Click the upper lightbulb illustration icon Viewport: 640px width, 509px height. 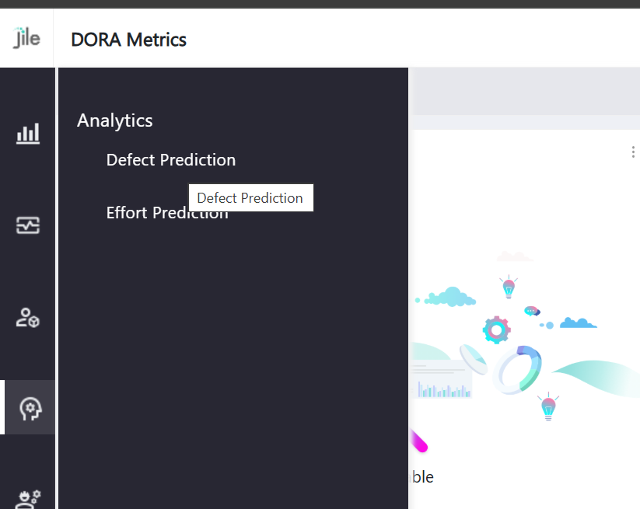click(x=509, y=287)
